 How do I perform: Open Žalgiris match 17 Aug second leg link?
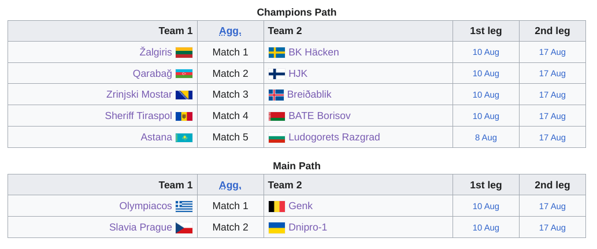[552, 52]
